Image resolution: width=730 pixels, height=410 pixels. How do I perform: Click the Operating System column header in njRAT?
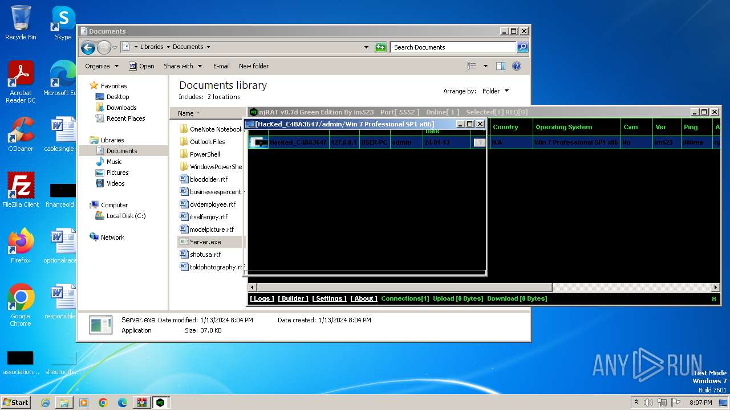click(577, 127)
